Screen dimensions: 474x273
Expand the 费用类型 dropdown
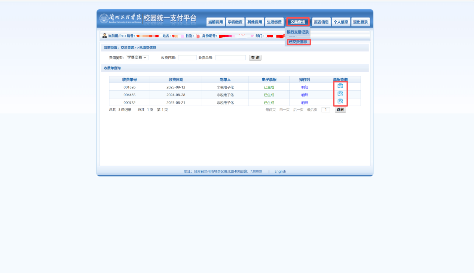click(x=137, y=57)
